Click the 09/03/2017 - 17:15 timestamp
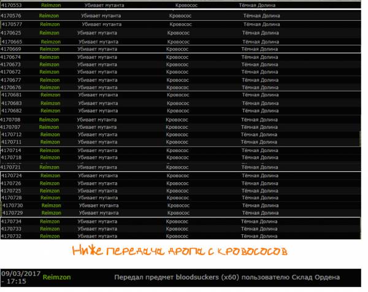This screenshot has height=292, width=368. click(20, 277)
